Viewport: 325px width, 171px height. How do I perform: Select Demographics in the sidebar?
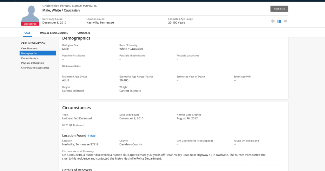click(29, 53)
